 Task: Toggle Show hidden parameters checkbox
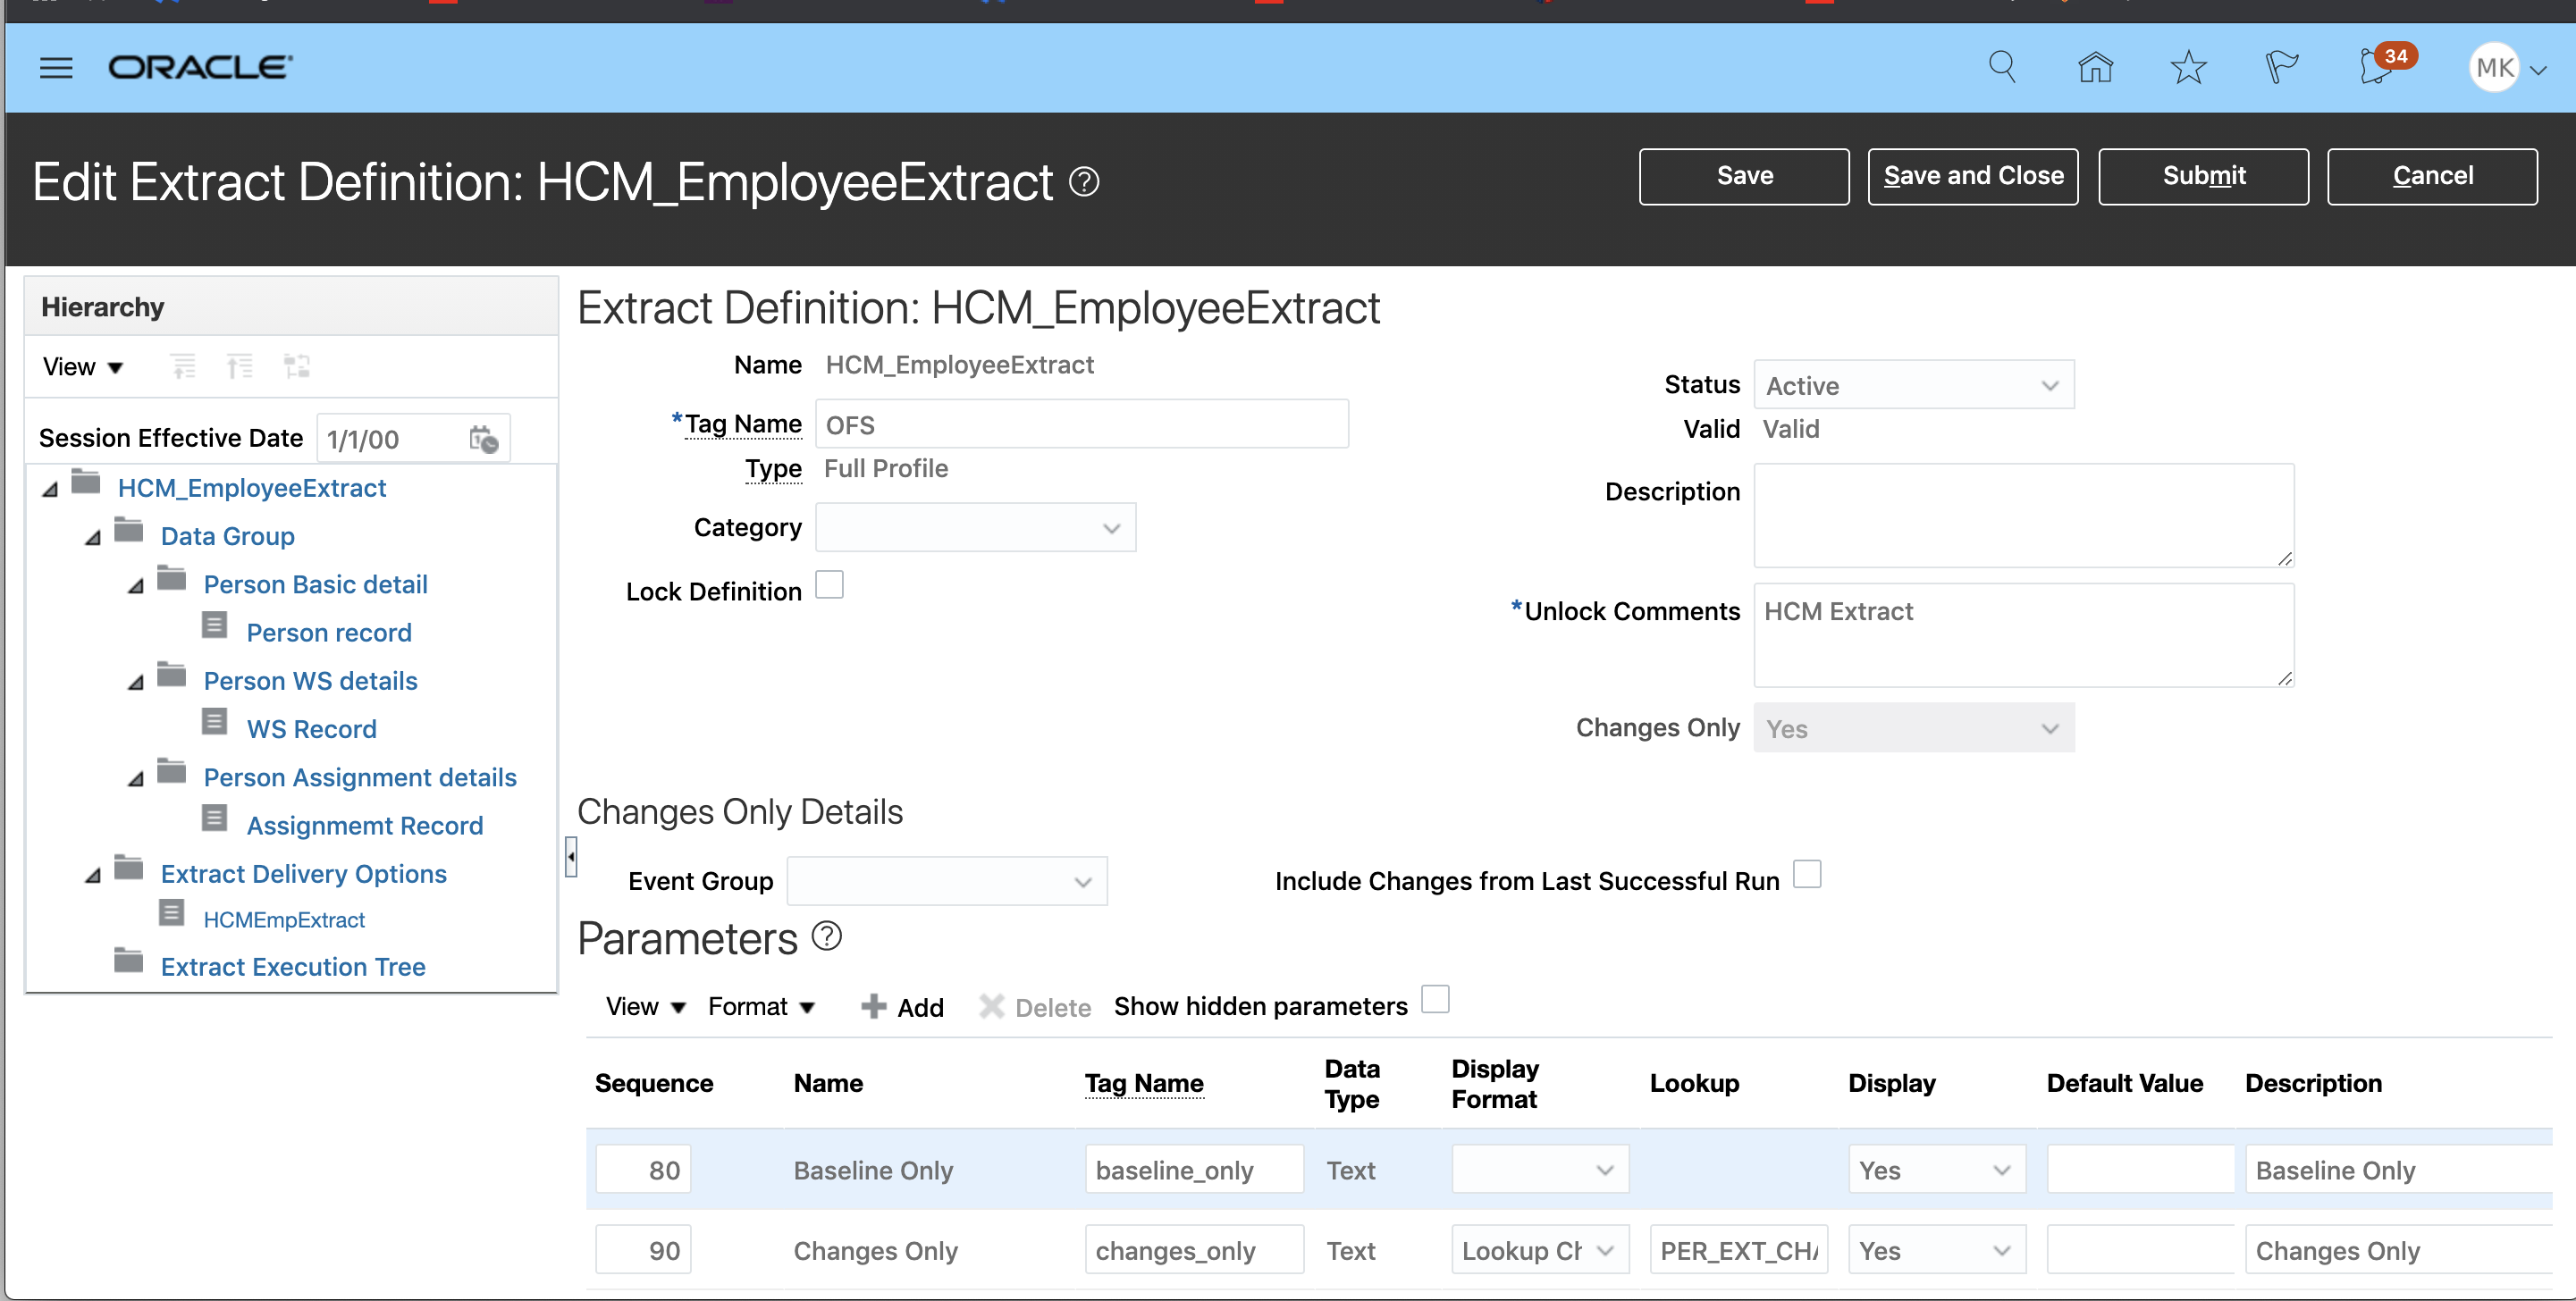1435,999
